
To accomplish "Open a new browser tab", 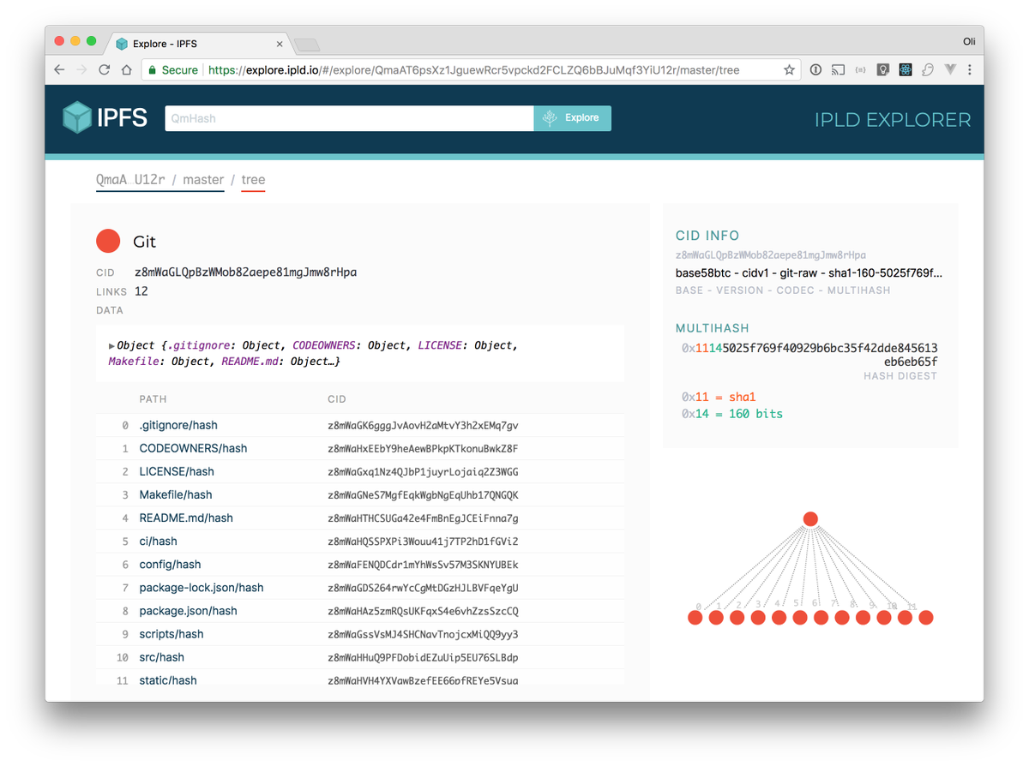I will (306, 45).
